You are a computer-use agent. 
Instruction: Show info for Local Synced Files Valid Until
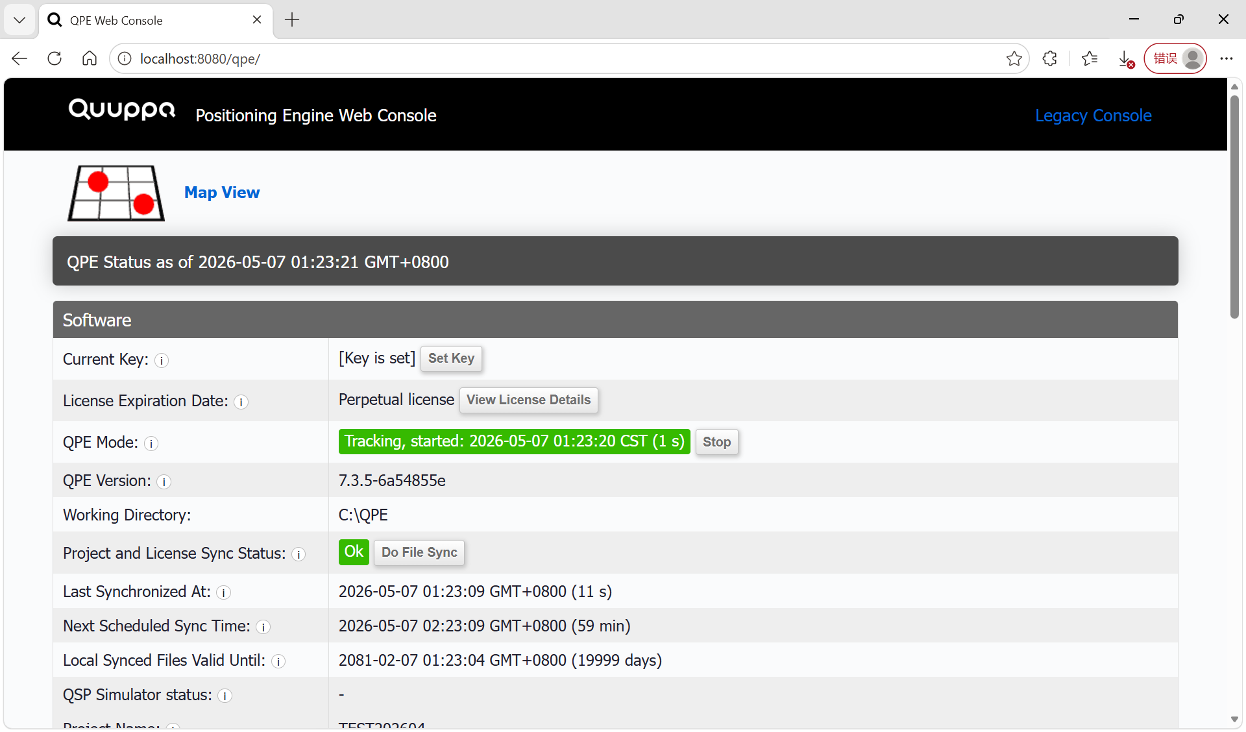tap(278, 661)
